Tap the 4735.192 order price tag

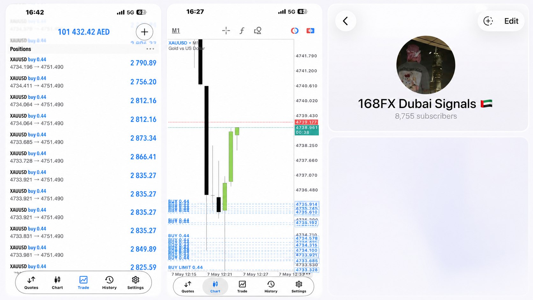[307, 223]
